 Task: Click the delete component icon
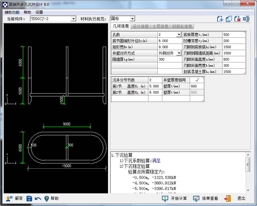pos(237,19)
